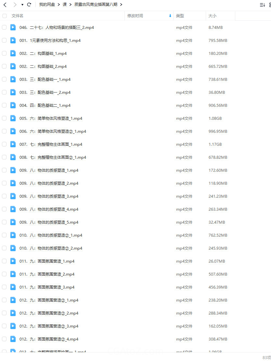Image resolution: width=271 pixels, height=361 pixels.
Task: Go to 我的网盘 in breadcrumb
Action: tap(47, 5)
